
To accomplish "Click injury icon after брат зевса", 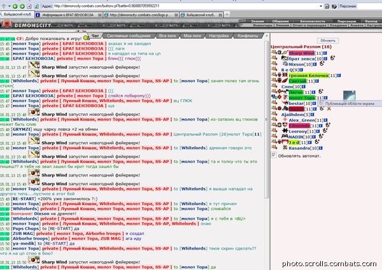I will click(x=332, y=58).
